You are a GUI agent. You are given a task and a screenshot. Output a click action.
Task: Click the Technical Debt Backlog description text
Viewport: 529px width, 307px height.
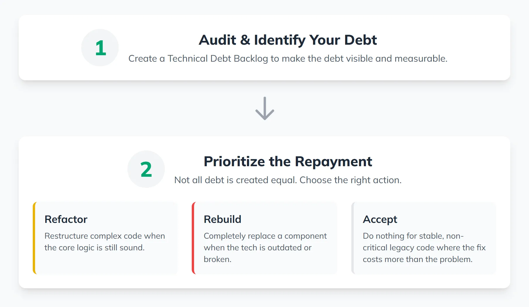click(288, 59)
